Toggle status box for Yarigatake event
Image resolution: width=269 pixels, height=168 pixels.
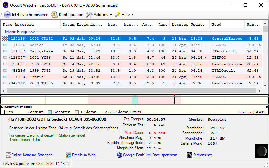click(5, 51)
